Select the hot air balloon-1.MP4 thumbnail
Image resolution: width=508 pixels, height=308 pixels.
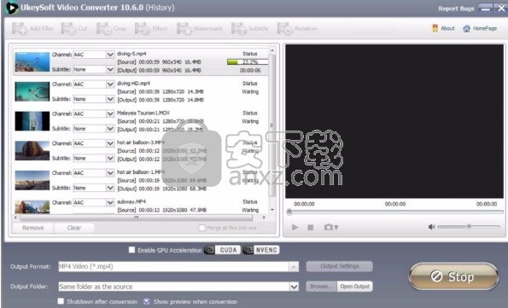pyautogui.click(x=32, y=180)
